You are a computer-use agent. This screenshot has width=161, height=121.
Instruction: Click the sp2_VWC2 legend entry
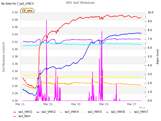click(x=46, y=112)
